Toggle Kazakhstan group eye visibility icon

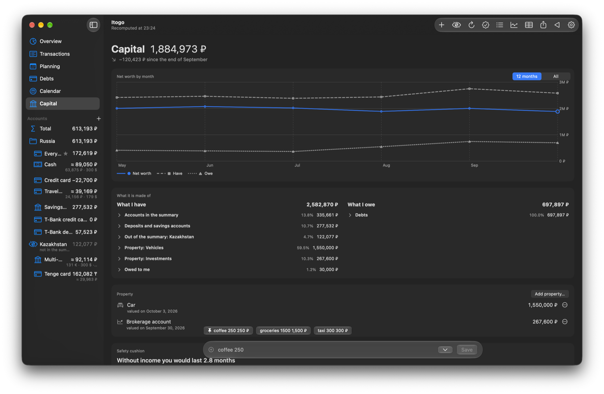coord(33,244)
